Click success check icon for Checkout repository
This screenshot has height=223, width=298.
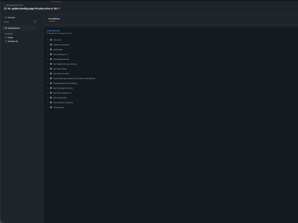[51, 45]
